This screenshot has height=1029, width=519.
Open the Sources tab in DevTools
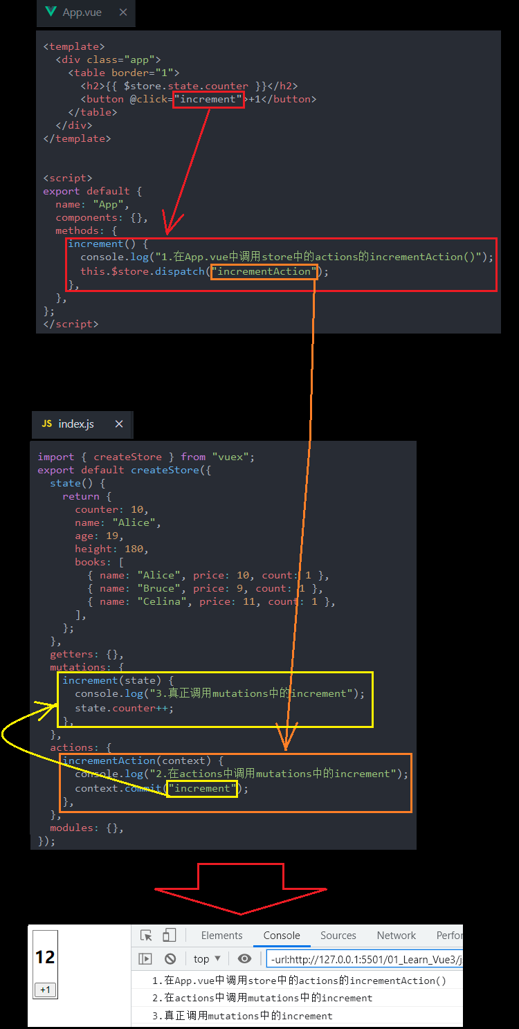tap(338, 936)
